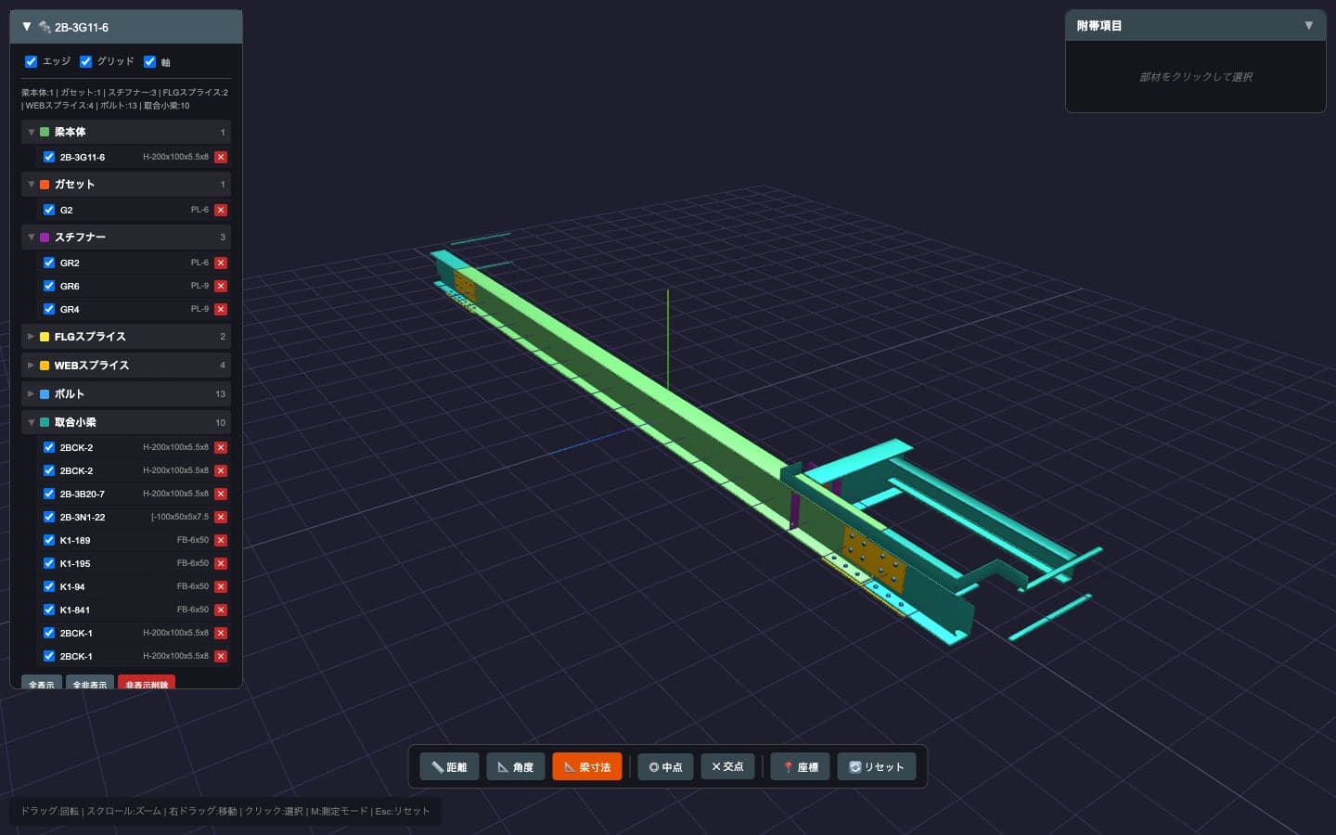1336x835 pixels.
Task: Activate the 距離 distance measurement tool
Action: 449,766
